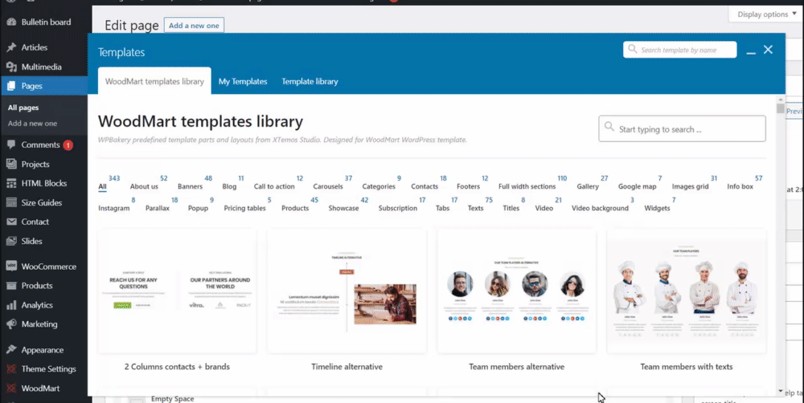Filter templates by Parallax
Image resolution: width=804 pixels, height=403 pixels.
(158, 209)
